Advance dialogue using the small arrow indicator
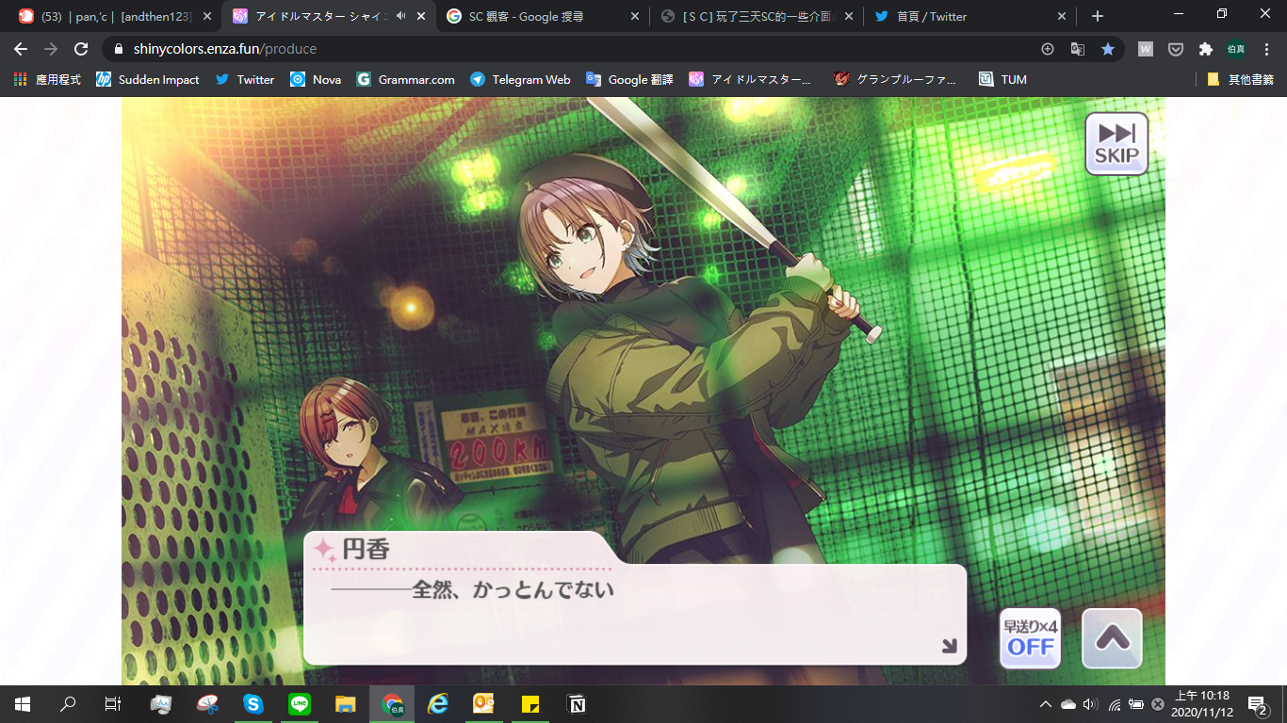This screenshot has width=1287, height=723. point(949,646)
